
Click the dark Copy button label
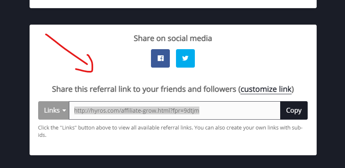pos(294,110)
